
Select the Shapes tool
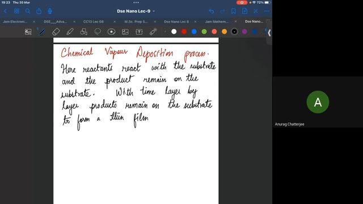84,32
